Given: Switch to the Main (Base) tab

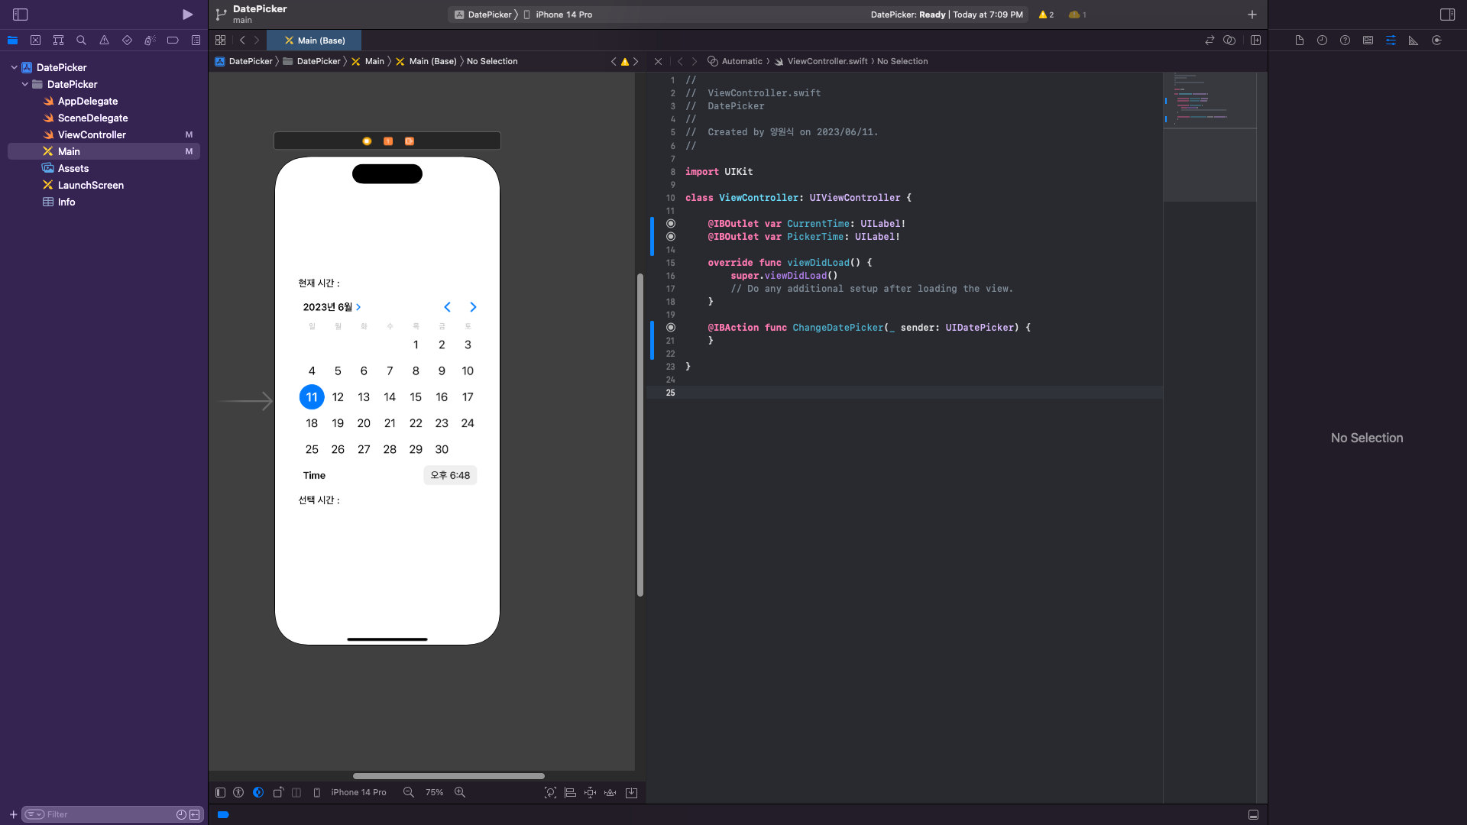Looking at the screenshot, I should pos(314,40).
